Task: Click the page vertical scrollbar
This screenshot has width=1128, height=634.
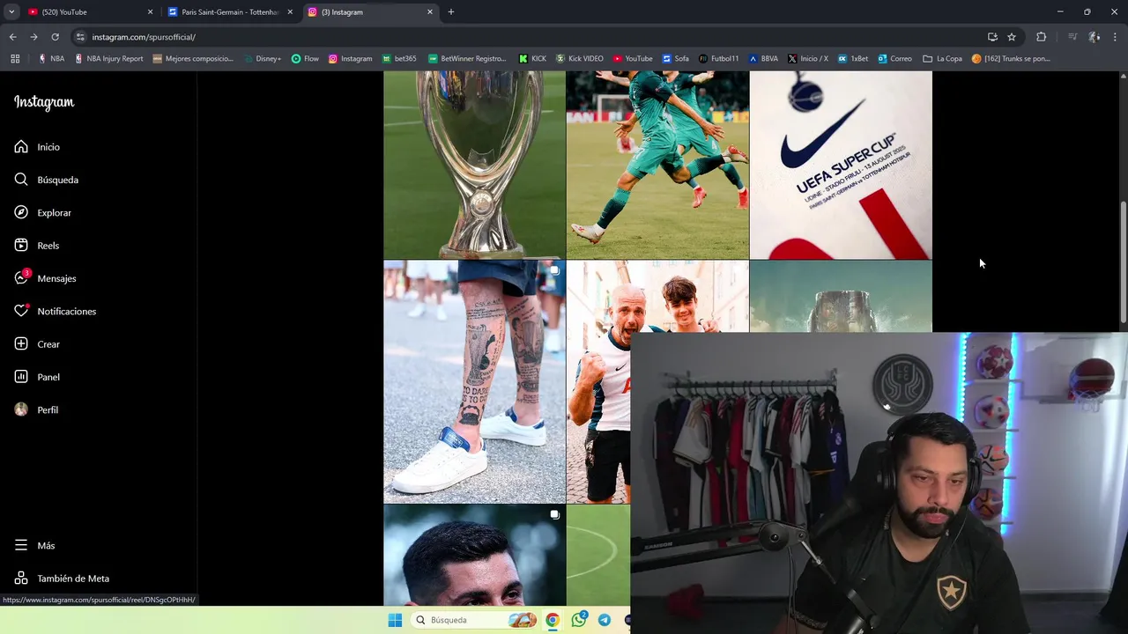Action: 1123,262
